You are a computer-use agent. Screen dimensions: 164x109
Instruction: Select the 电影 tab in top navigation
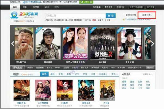click(x=25, y=7)
